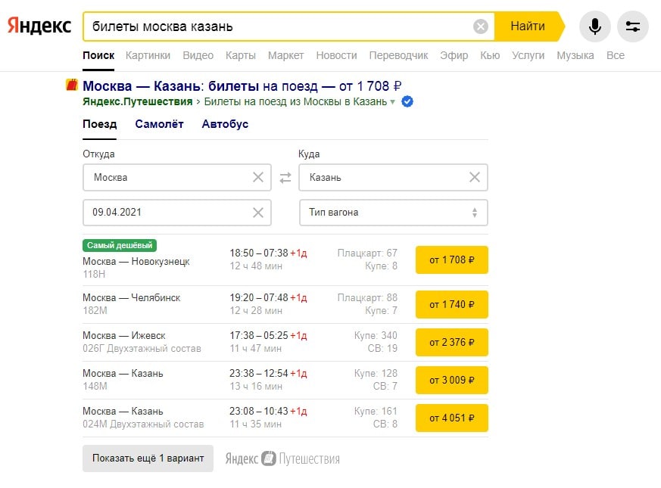661x488 pixels.
Task: Click the Куда field with Казань
Action: (x=393, y=177)
